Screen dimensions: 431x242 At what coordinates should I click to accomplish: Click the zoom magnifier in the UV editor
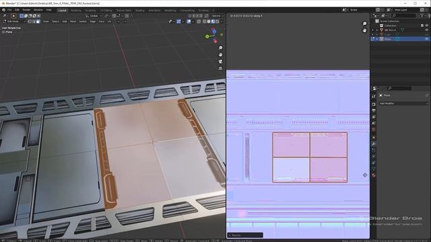364,24
